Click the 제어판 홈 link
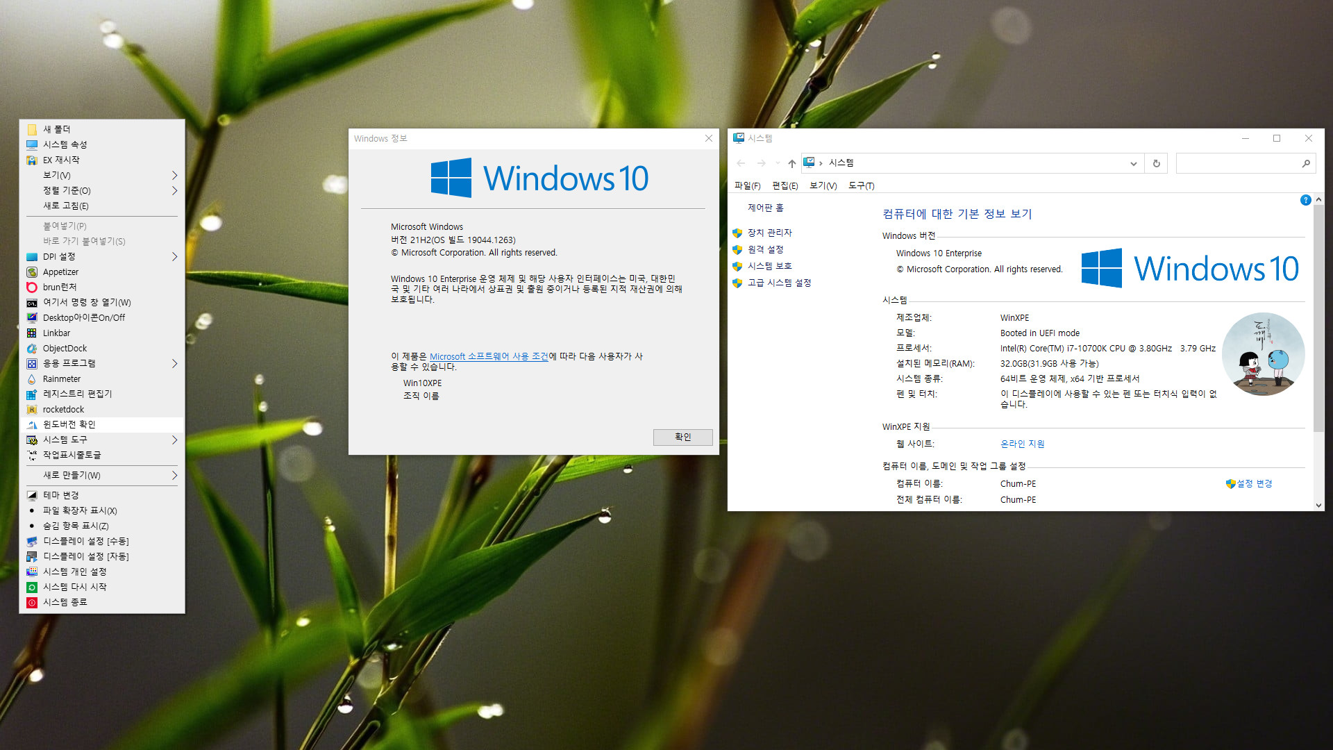The height and width of the screenshot is (750, 1333). [766, 208]
